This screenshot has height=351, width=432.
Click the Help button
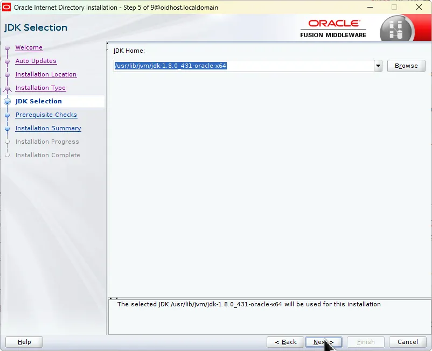click(x=24, y=342)
